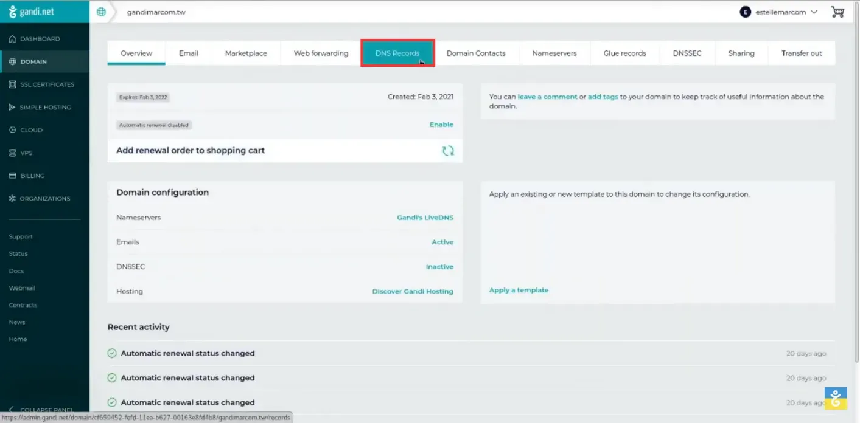
Task: Click the estellemarcom user avatar
Action: (745, 12)
